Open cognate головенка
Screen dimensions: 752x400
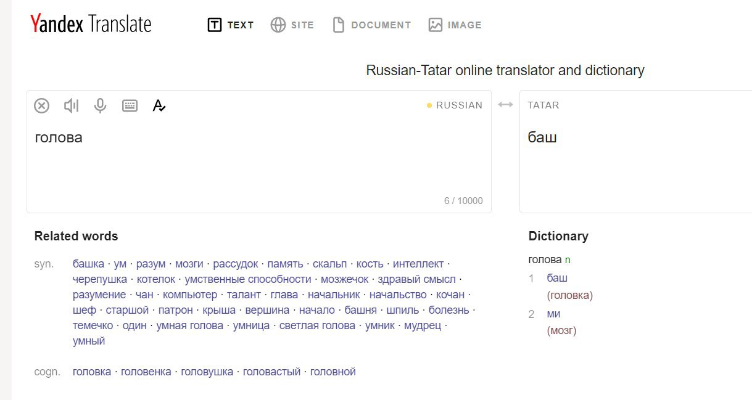[x=146, y=372]
